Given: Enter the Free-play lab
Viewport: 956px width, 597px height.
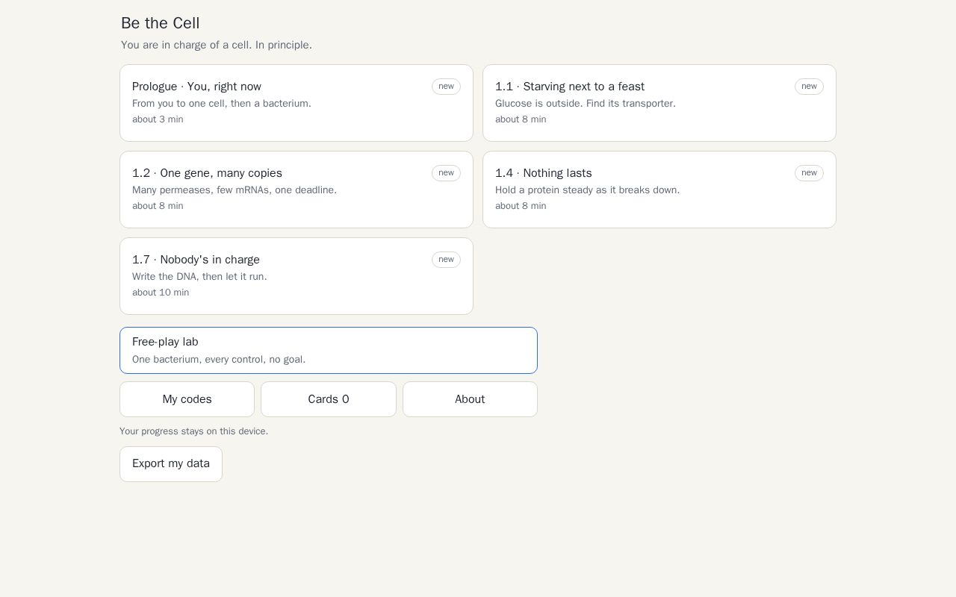Looking at the screenshot, I should [x=329, y=350].
